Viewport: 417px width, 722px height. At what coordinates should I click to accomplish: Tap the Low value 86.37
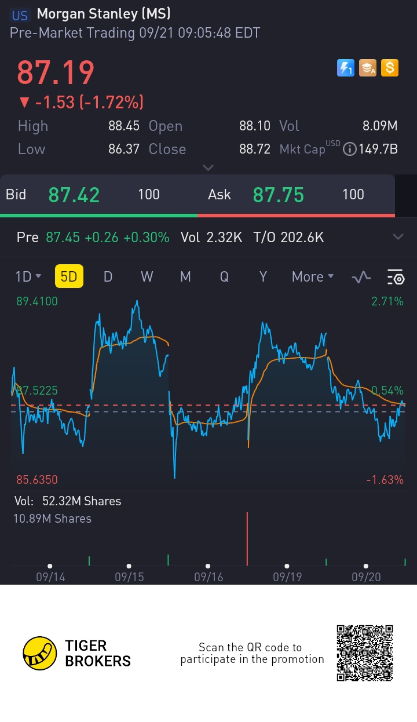tap(124, 149)
